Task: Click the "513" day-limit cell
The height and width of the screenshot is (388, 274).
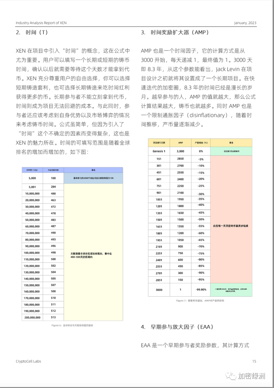Action: pos(53,317)
